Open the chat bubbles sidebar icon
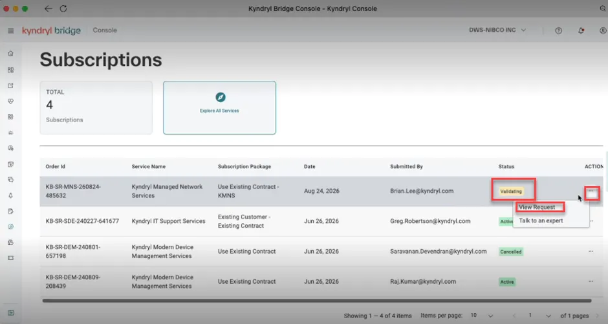 tap(11, 180)
